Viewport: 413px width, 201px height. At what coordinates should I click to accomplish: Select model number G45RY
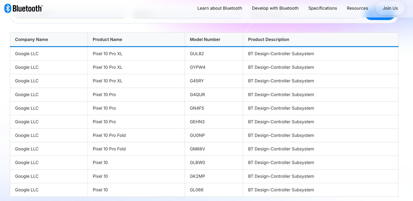[197, 81]
